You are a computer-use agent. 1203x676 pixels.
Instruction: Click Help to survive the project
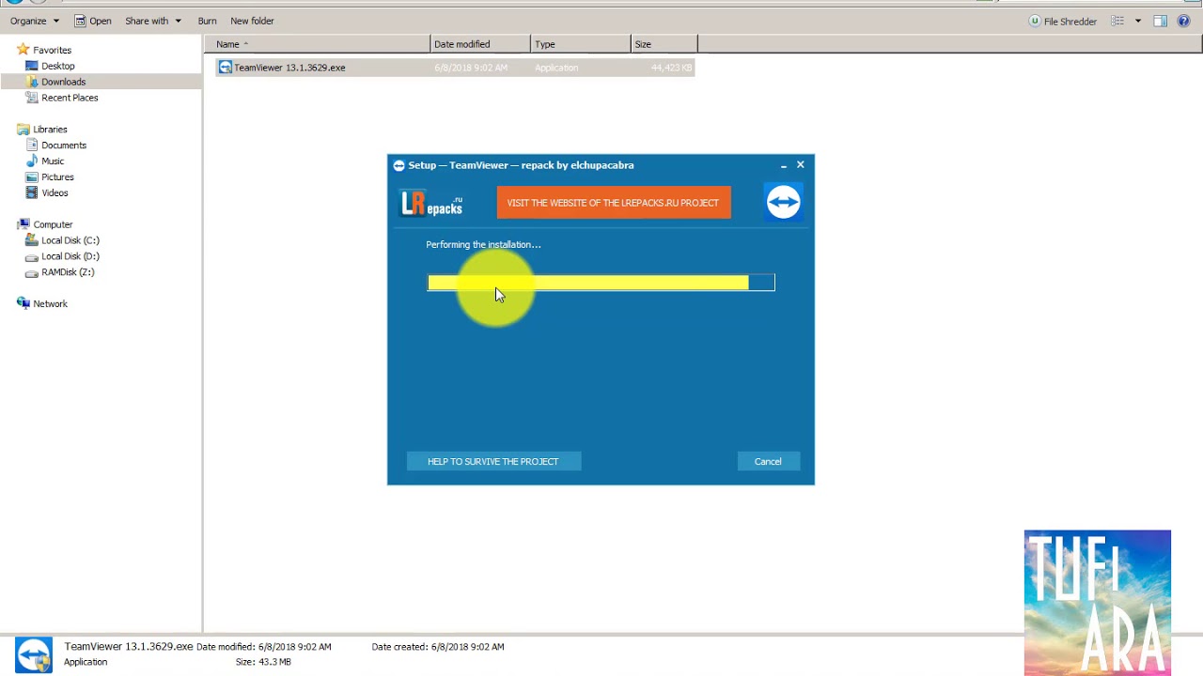tap(493, 461)
